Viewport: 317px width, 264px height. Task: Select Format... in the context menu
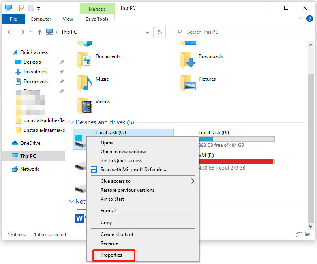[x=110, y=211]
